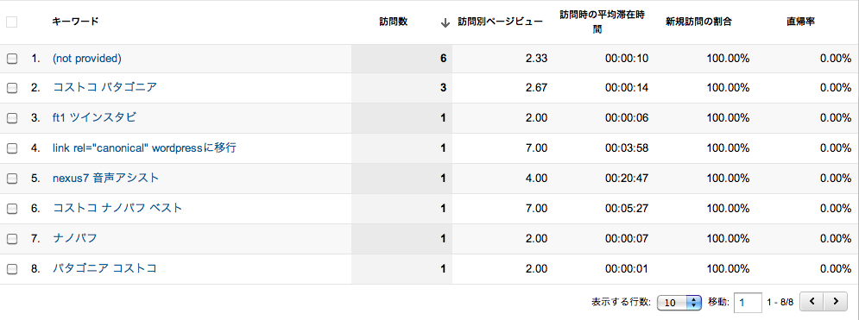Open the パタゴニア コストコ keyword link
The height and width of the screenshot is (320, 859).
[x=104, y=268]
